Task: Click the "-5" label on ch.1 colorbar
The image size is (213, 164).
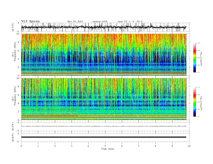Action: pos(198,58)
